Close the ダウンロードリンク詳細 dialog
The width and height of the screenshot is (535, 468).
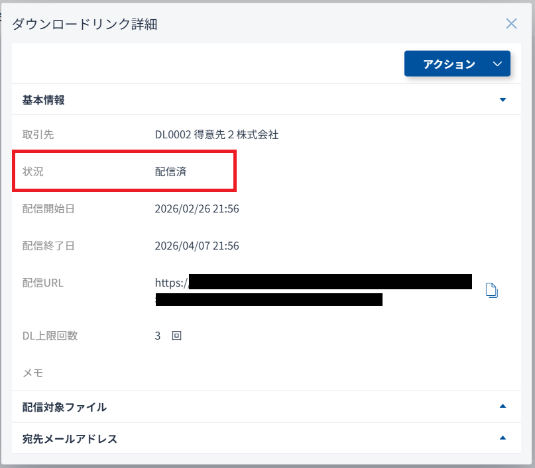click(x=511, y=24)
